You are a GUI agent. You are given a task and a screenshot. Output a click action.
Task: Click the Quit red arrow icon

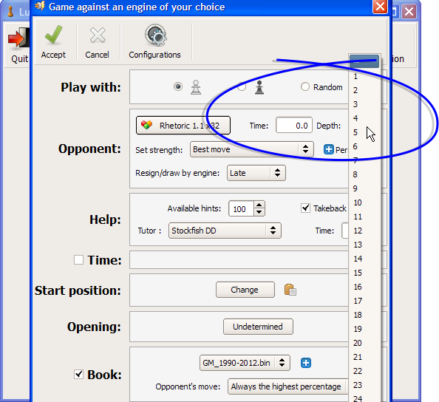pos(18,38)
